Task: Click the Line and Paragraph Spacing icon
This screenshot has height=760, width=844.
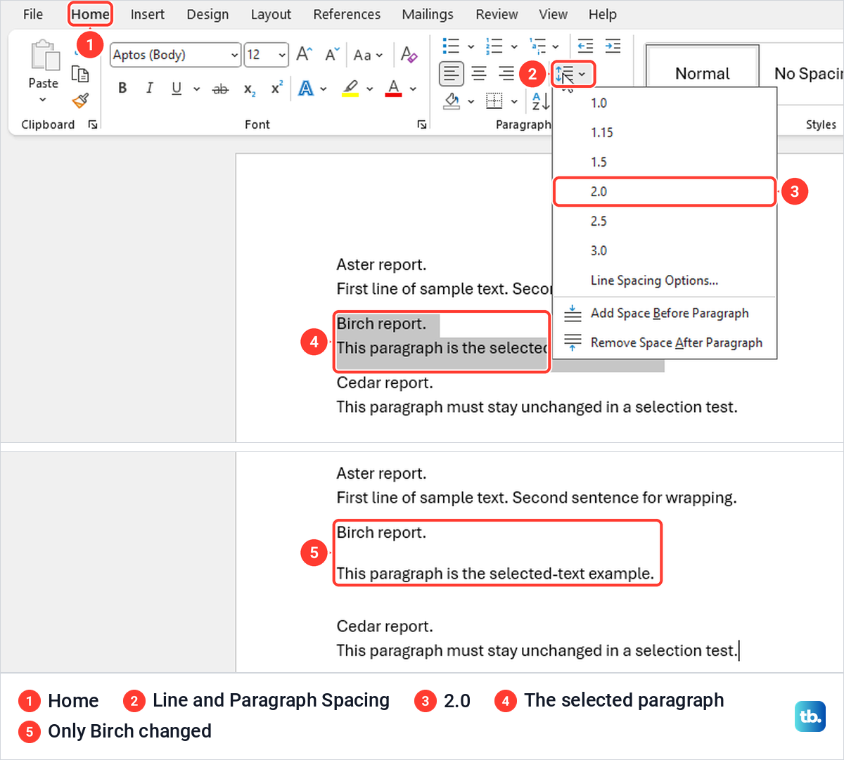Action: pyautogui.click(x=565, y=74)
